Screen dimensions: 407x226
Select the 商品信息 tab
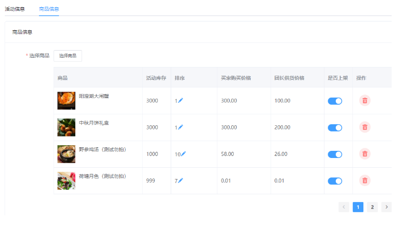[49, 9]
